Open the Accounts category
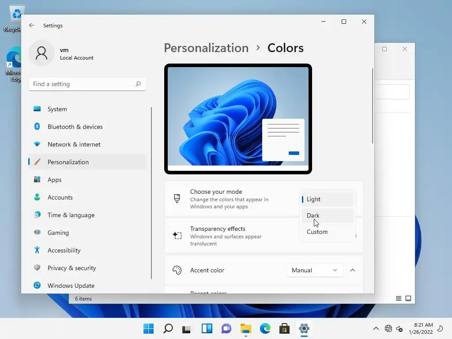Screen dimensions: 452x339 coord(87,197)
